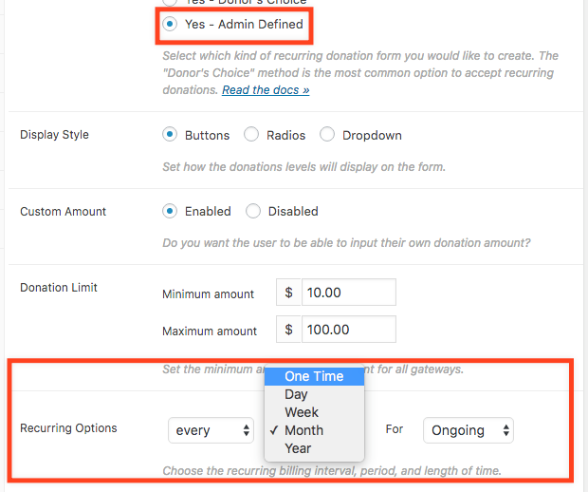Viewport: 588px width, 492px height.
Task: Choose Buttons display style
Action: point(170,134)
